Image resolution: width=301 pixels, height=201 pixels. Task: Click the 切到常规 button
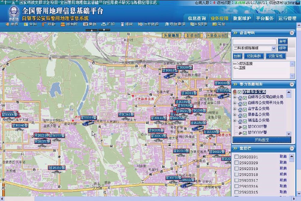pos(276,56)
